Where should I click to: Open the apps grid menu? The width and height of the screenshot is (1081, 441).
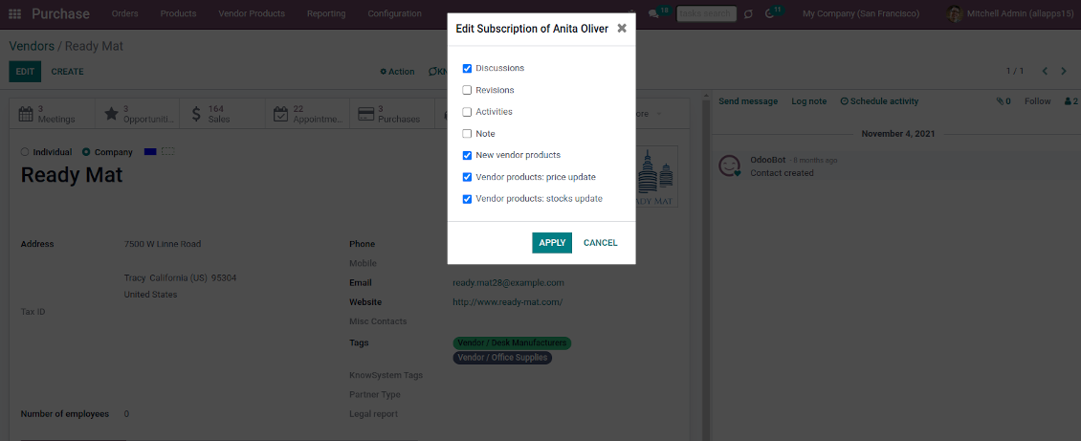click(x=14, y=14)
